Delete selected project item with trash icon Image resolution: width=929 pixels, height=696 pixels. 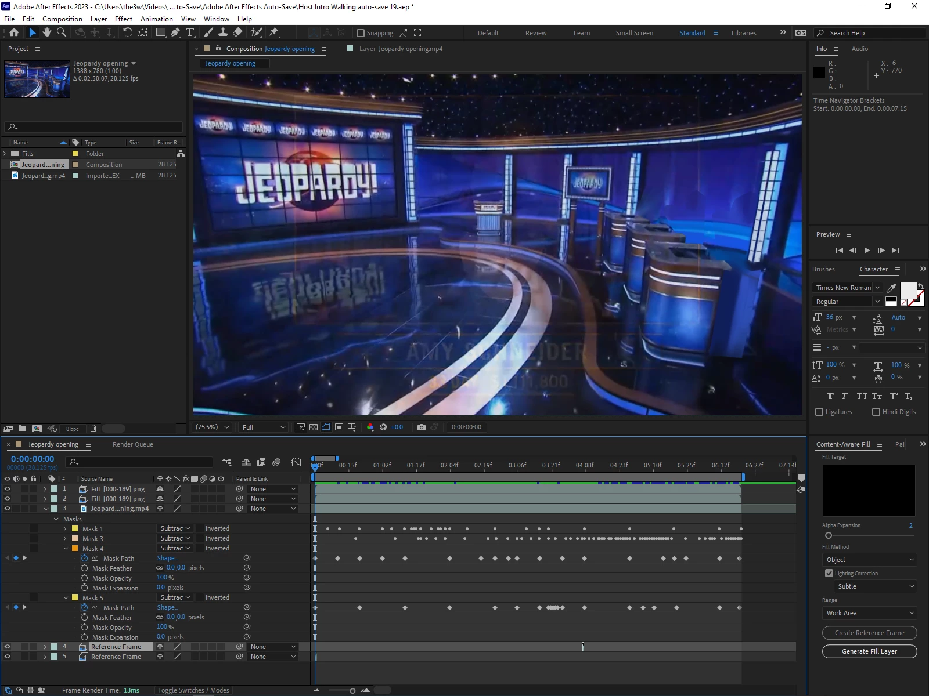click(93, 429)
